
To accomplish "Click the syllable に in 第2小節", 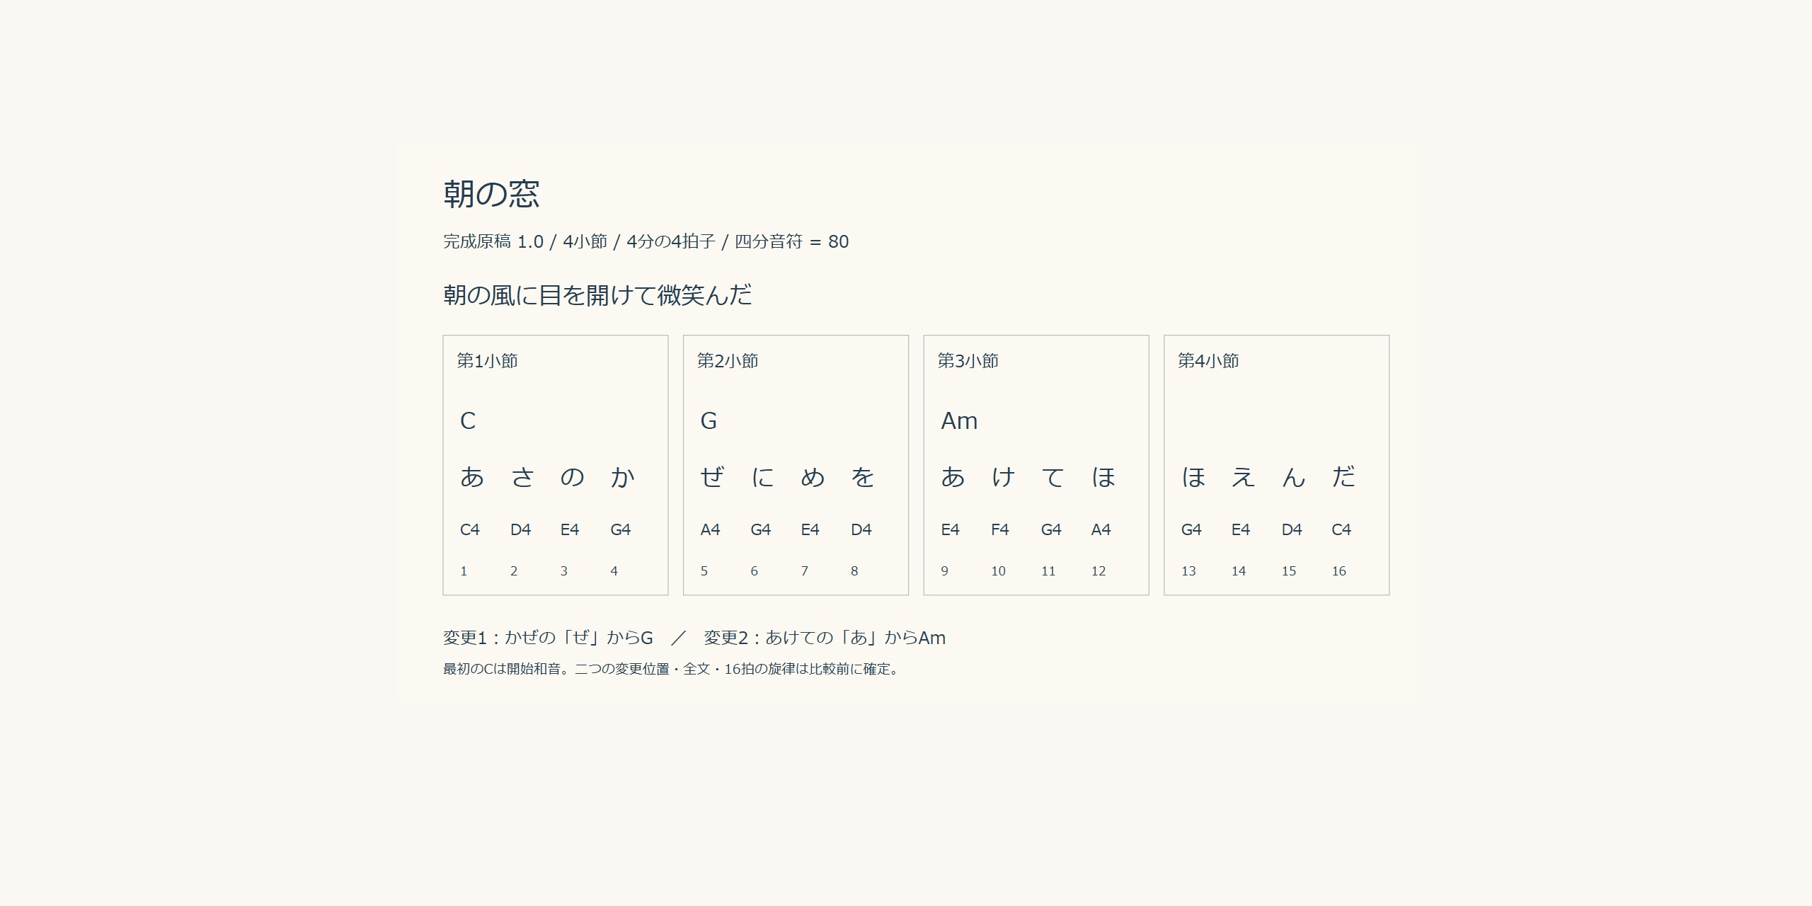I will pyautogui.click(x=762, y=477).
